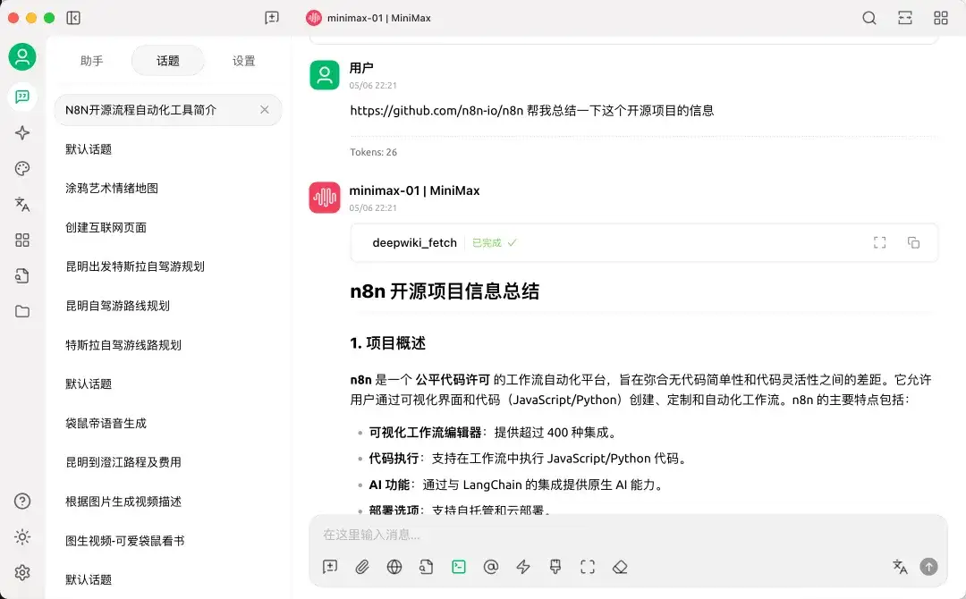Viewport: 966px width, 599px height.
Task: Open the files folder icon in sidebar
Action: [22, 311]
